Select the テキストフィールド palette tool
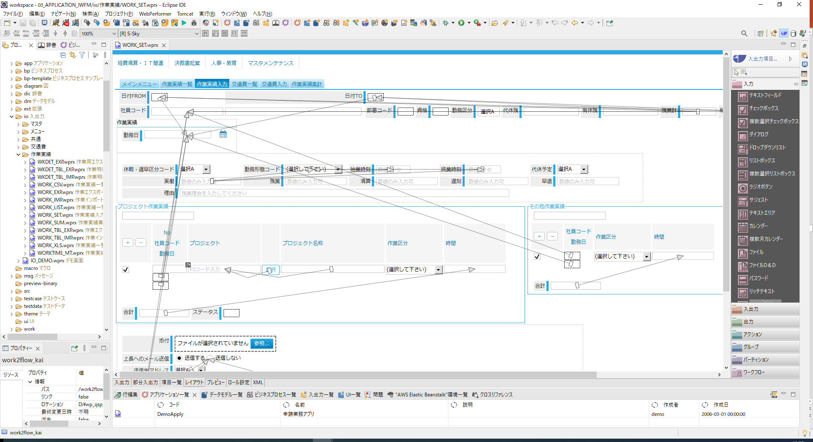813x442 pixels. click(765, 96)
